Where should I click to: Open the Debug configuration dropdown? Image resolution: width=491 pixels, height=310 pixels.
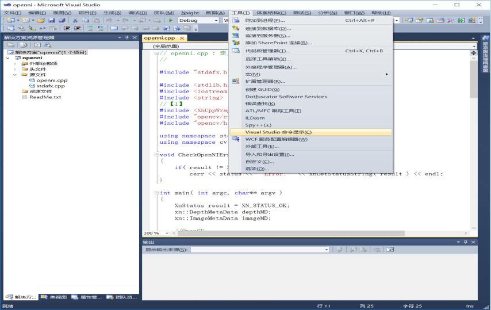216,20
